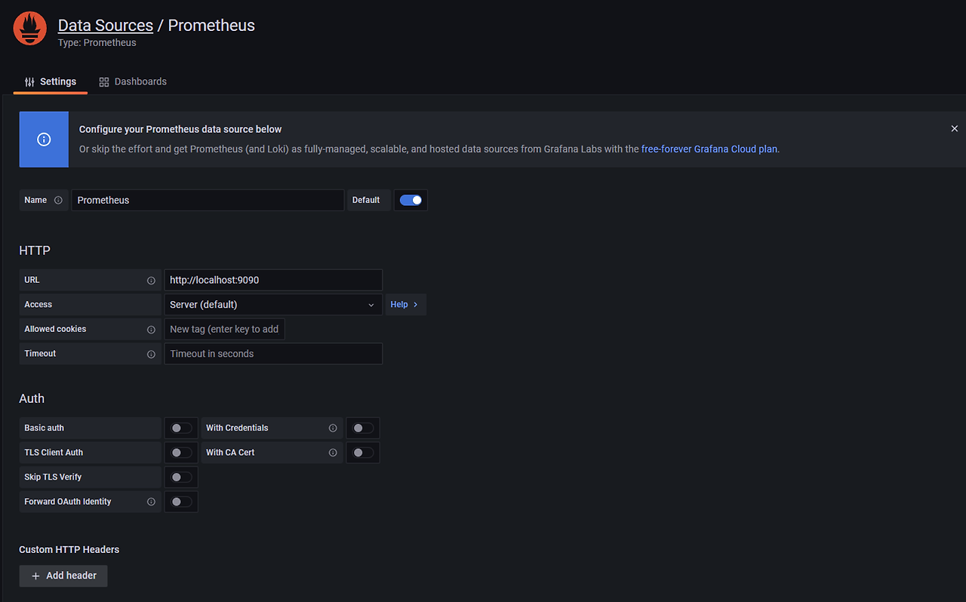Image resolution: width=966 pixels, height=602 pixels.
Task: Focus the Timeout in seconds field
Action: pyautogui.click(x=273, y=354)
